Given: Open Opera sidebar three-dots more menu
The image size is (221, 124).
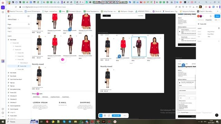Looking at the screenshot, I should point(3,116).
